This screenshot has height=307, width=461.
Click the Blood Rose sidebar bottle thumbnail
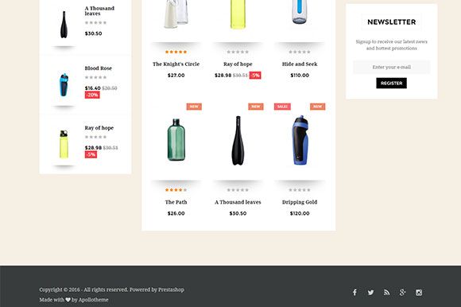tap(64, 85)
